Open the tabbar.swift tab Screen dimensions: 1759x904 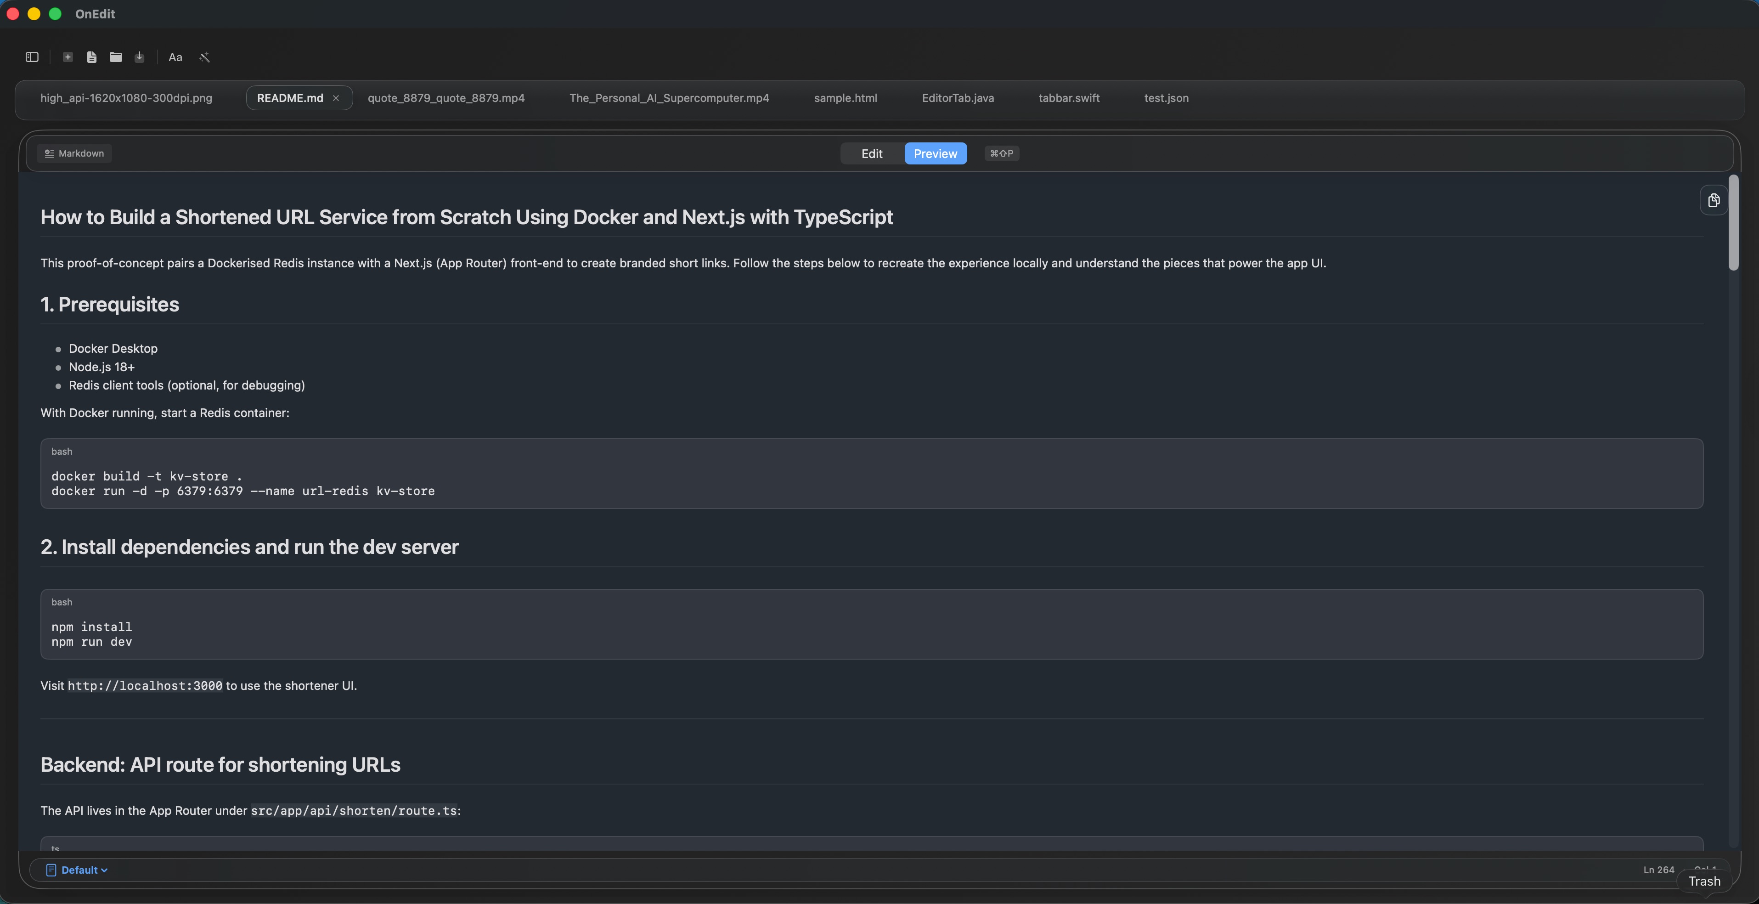(1069, 98)
